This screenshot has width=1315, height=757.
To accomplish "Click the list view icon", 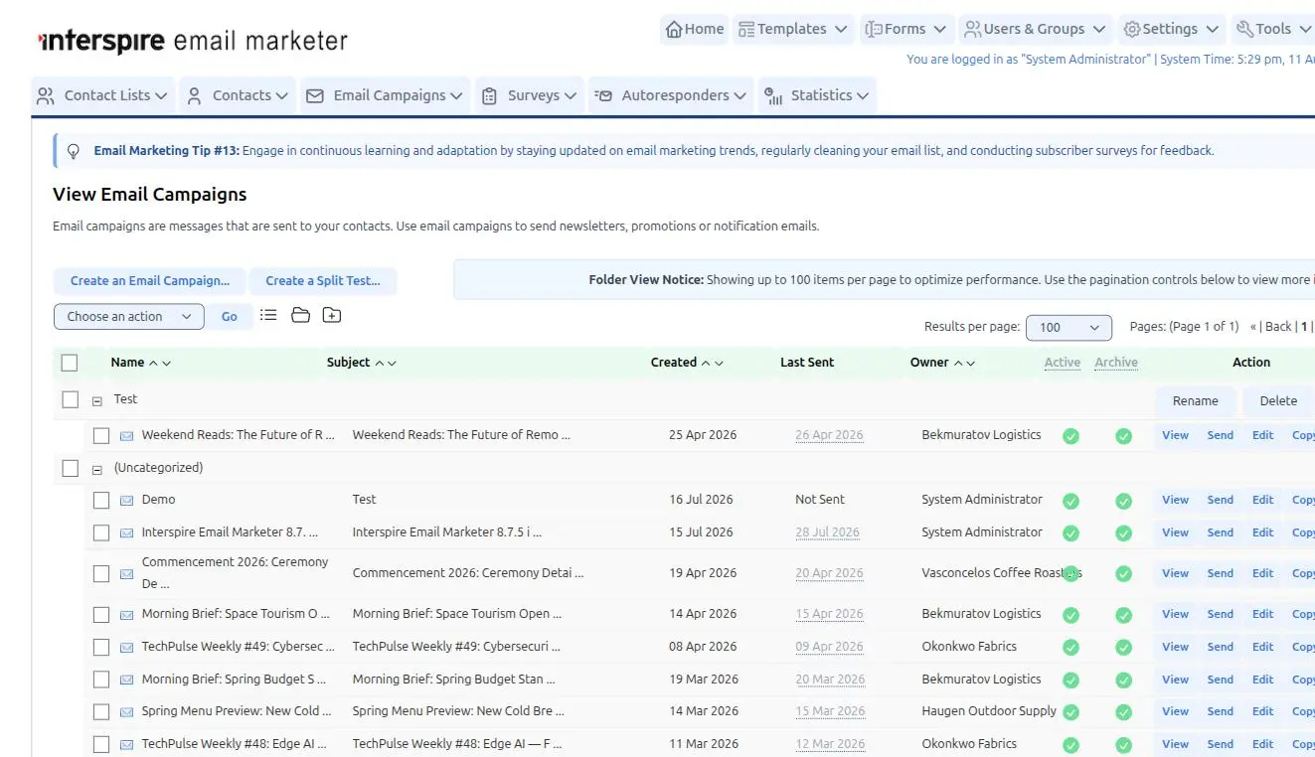I will (x=268, y=315).
